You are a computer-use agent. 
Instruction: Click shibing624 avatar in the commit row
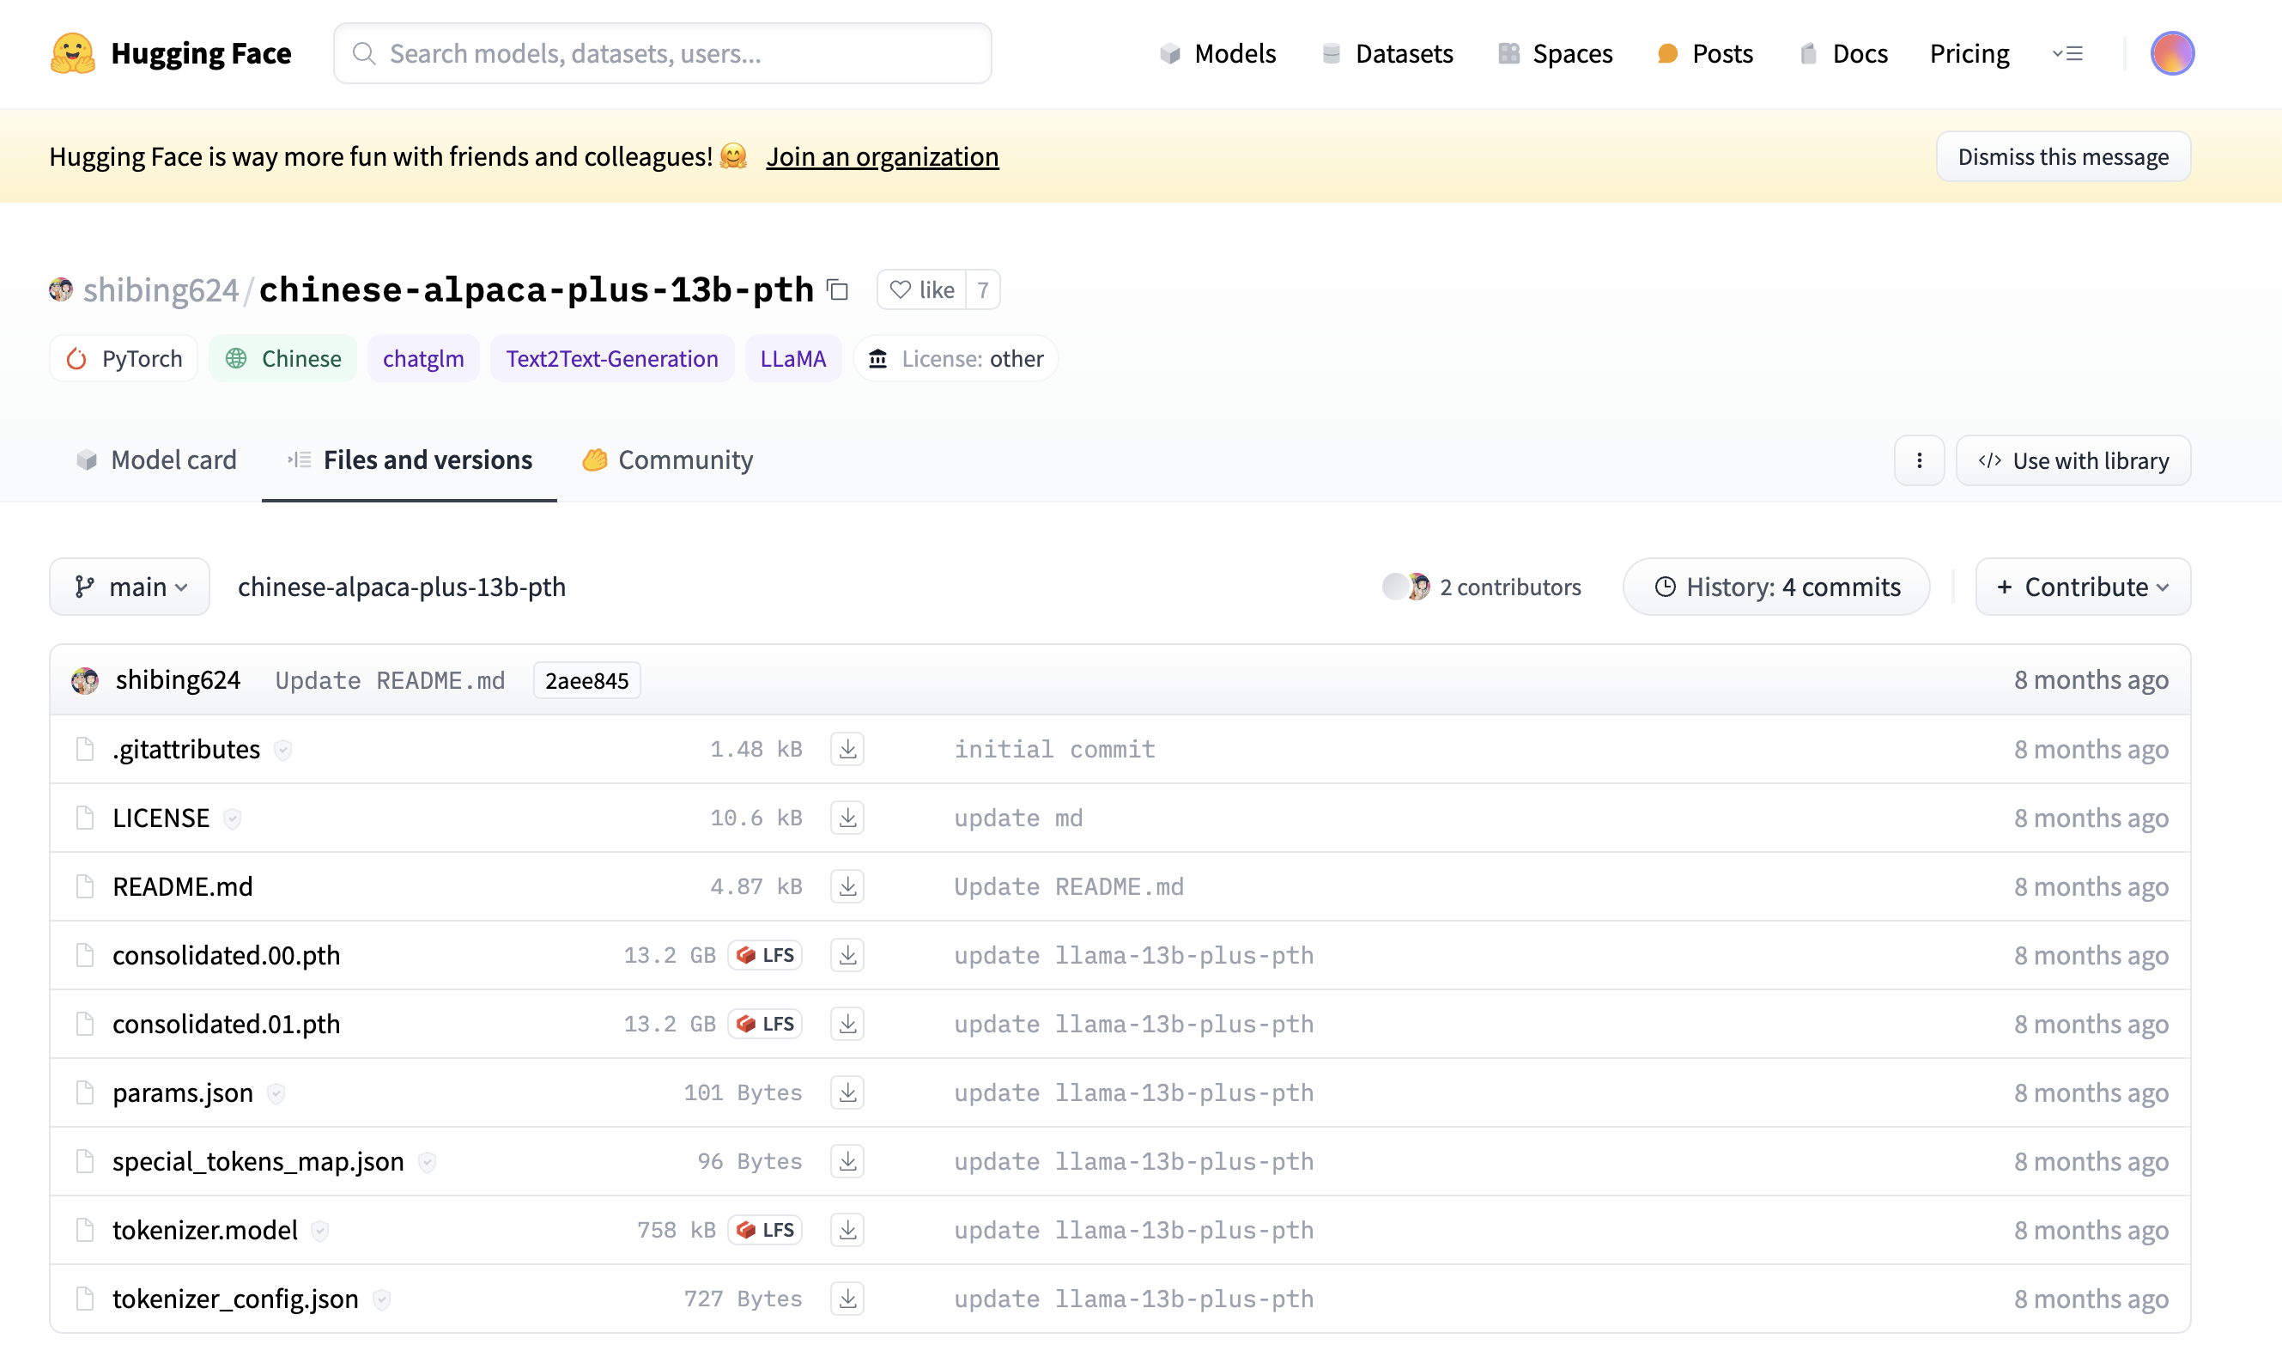point(85,681)
